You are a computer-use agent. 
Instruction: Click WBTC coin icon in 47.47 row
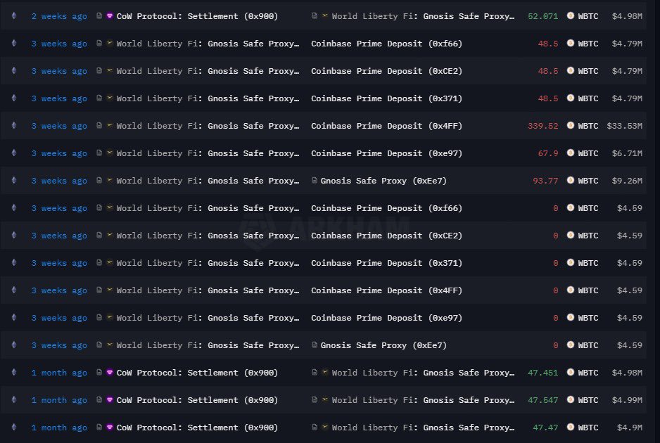click(x=571, y=427)
